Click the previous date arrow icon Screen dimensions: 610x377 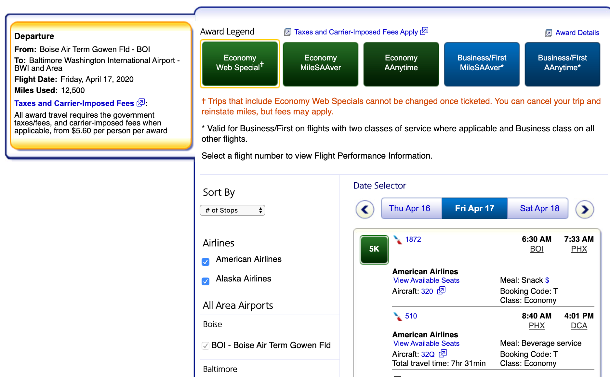365,209
